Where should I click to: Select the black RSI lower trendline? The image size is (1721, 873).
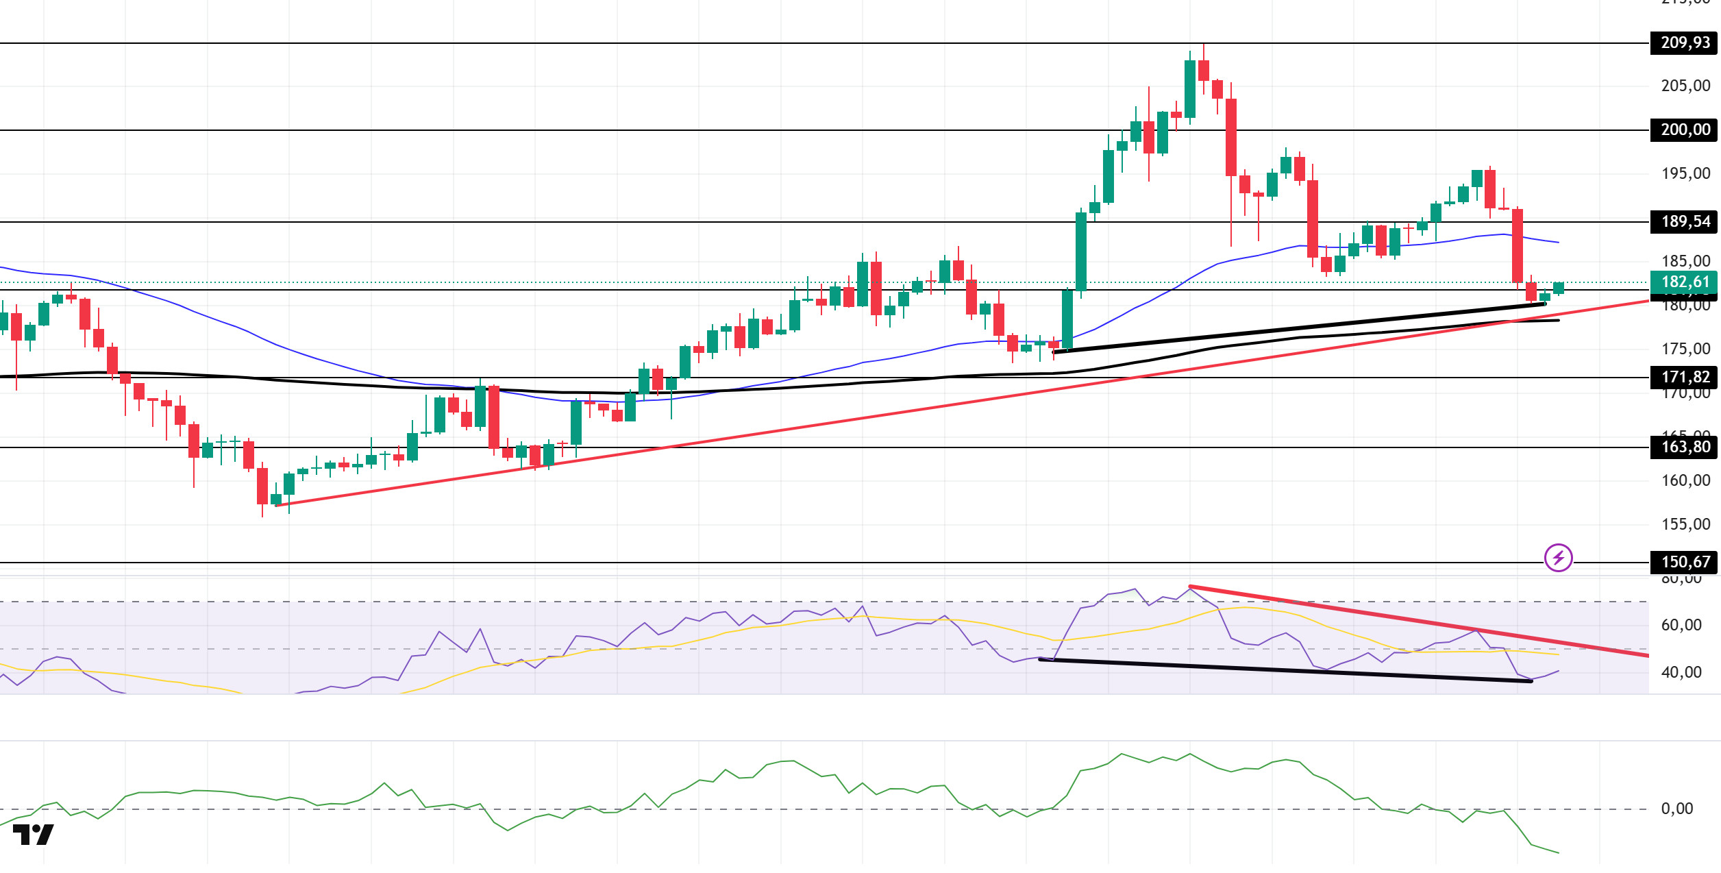(1285, 670)
